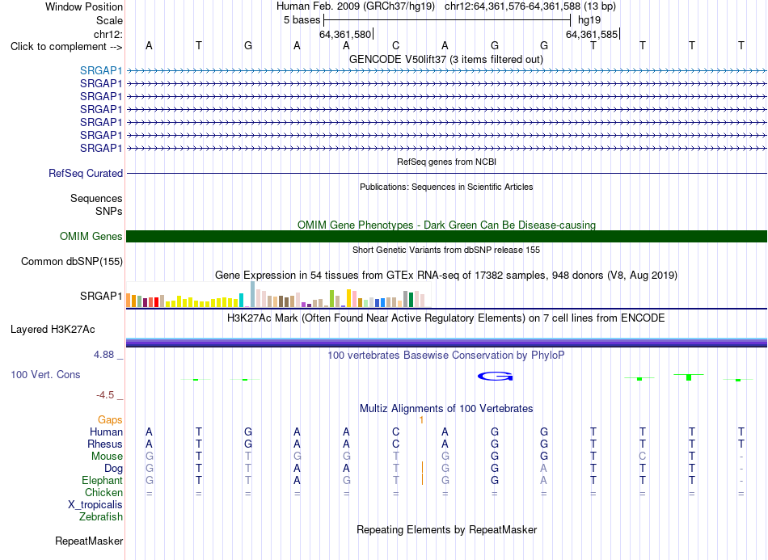Select the Rhesus species row label
Image resolution: width=768 pixels, height=560 pixels.
coord(105,444)
